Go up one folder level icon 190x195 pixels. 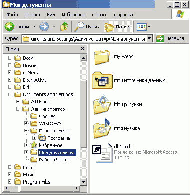(x=64, y=26)
